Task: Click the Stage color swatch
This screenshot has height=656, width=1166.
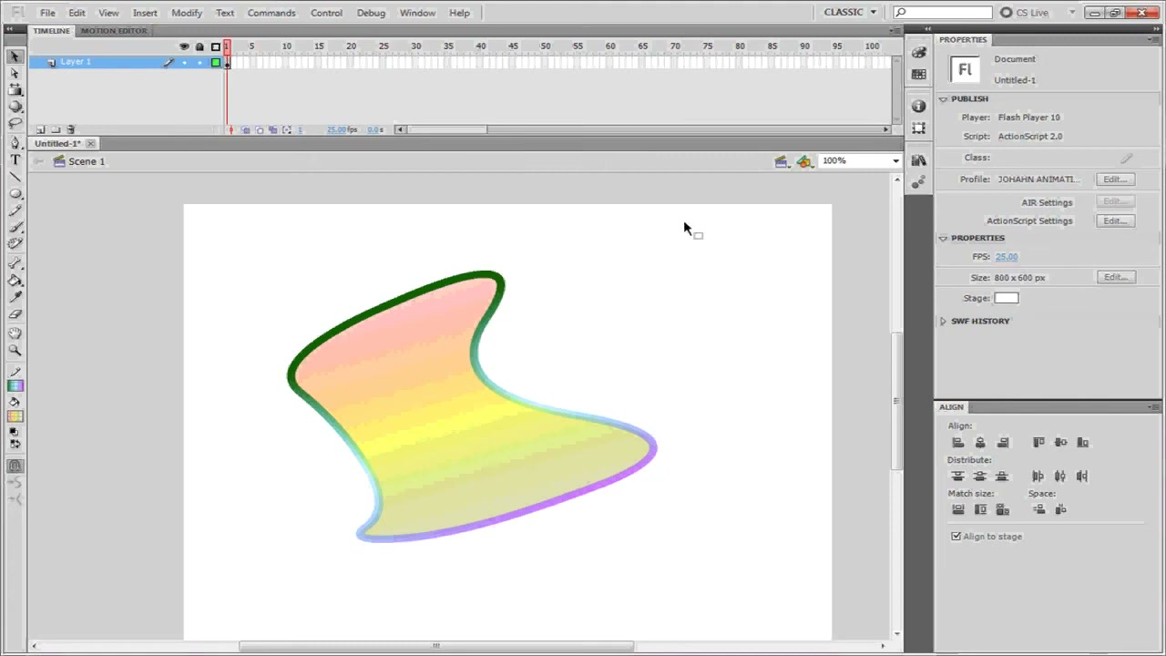Action: pyautogui.click(x=1007, y=299)
